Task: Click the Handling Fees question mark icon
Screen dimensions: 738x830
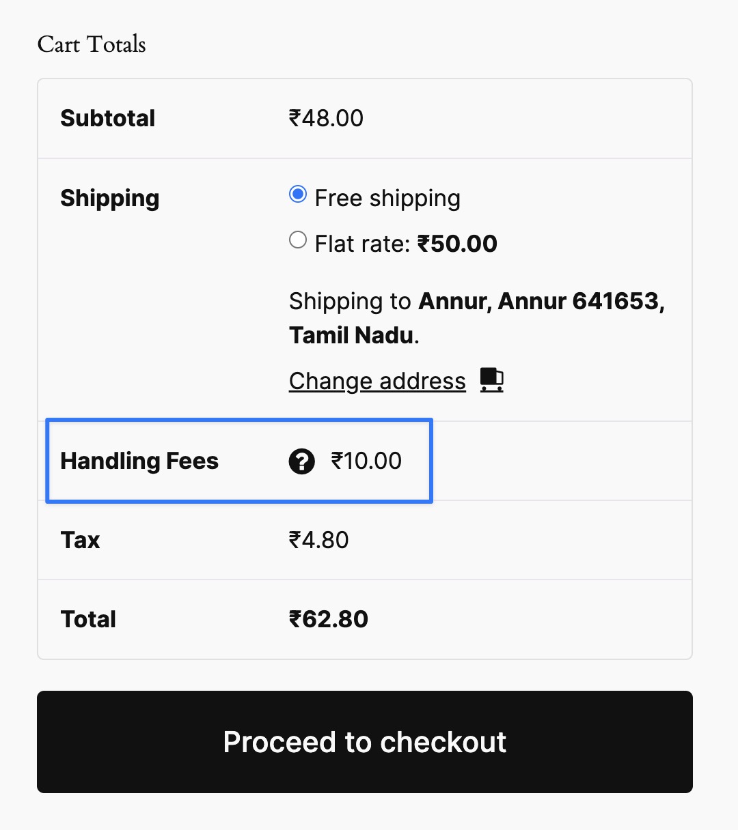Action: click(301, 461)
